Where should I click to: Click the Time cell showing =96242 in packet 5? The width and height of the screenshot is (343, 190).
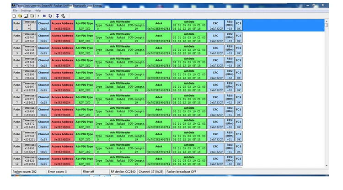(29, 74)
